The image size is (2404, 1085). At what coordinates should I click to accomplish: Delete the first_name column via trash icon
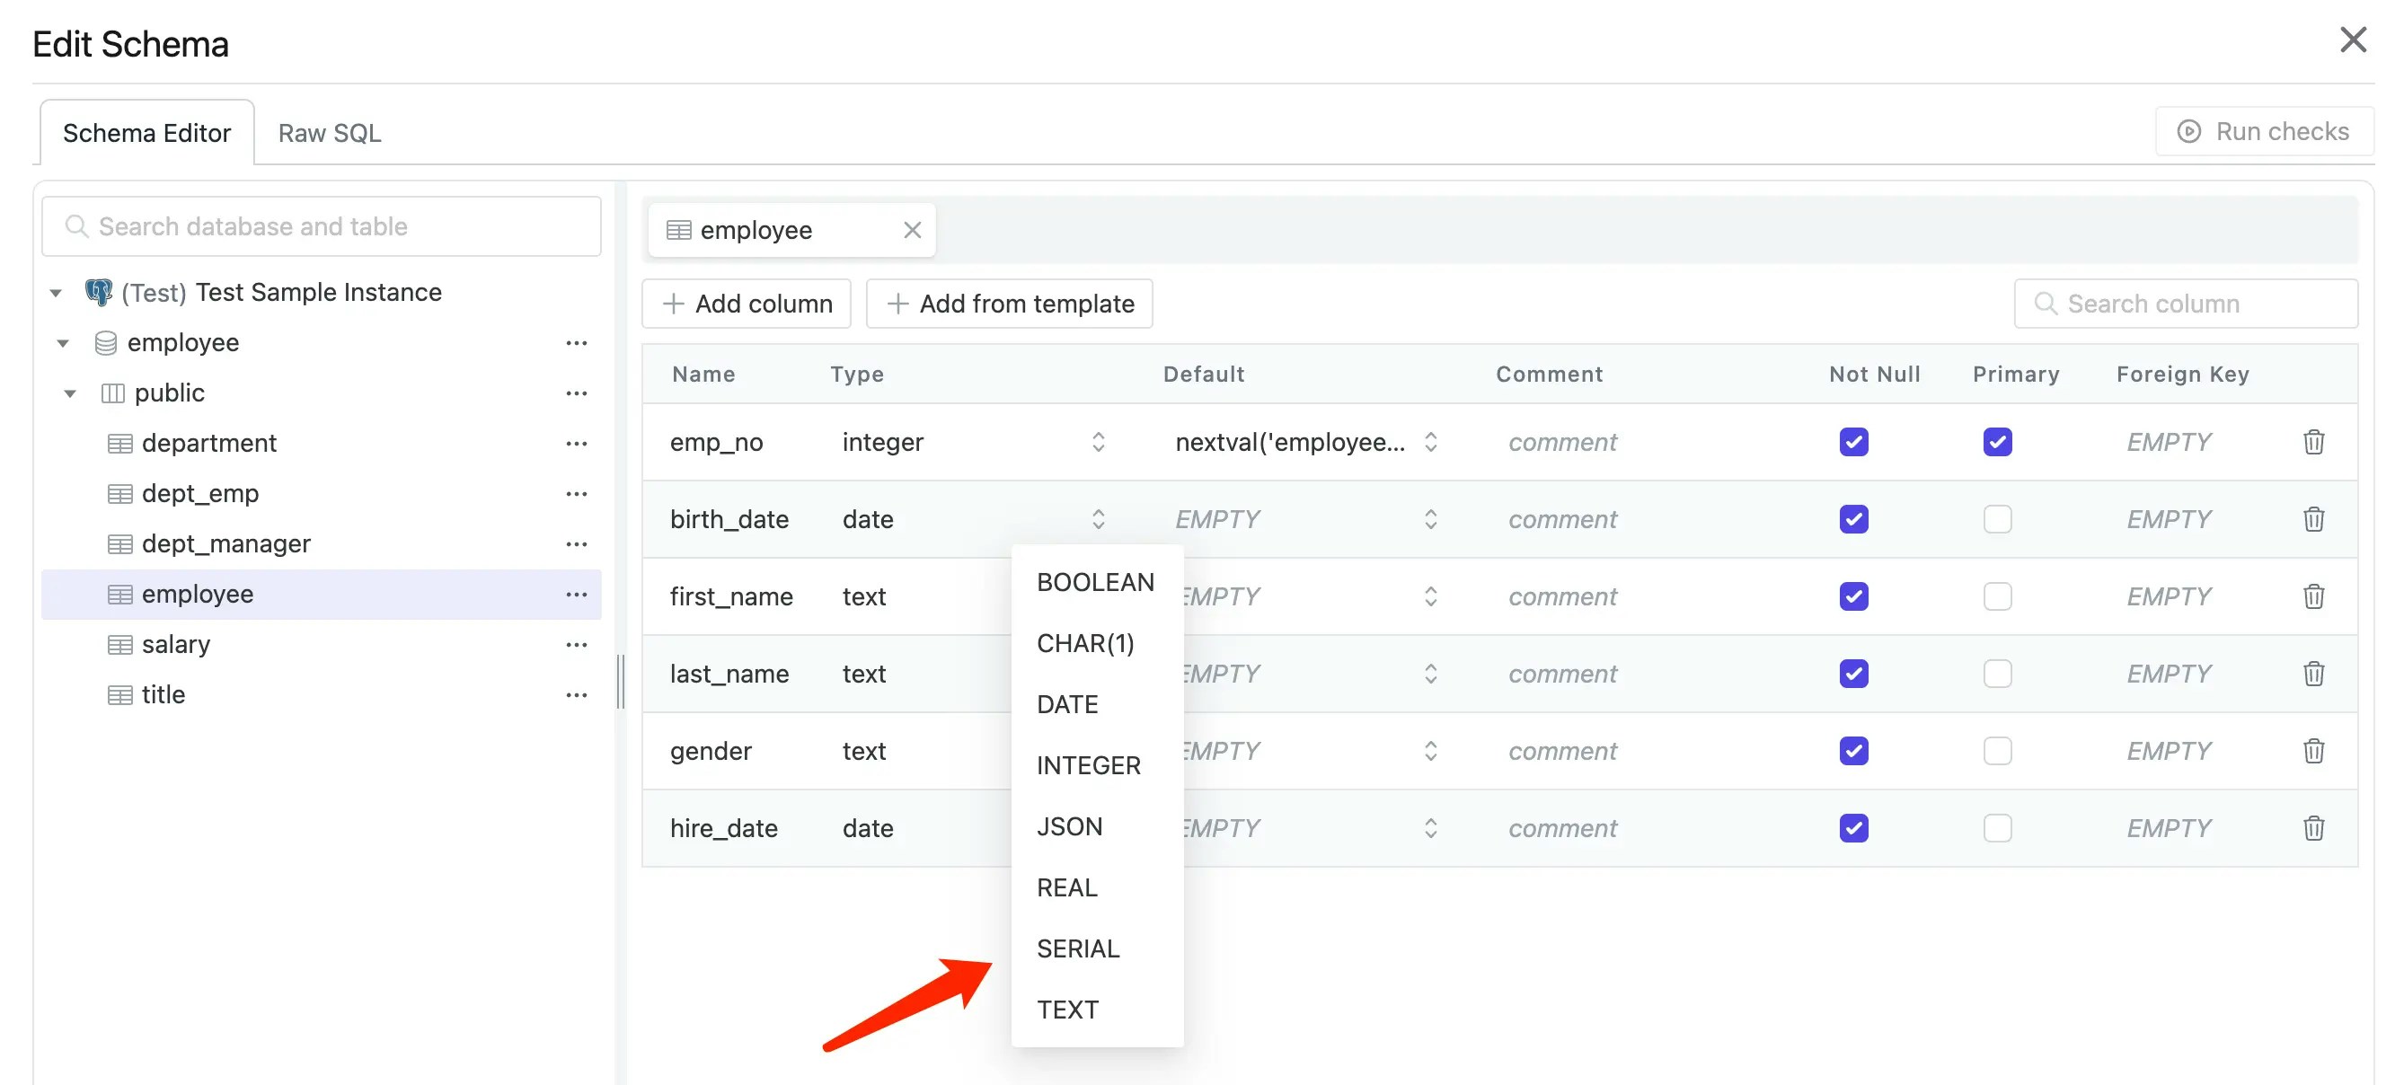click(2312, 596)
